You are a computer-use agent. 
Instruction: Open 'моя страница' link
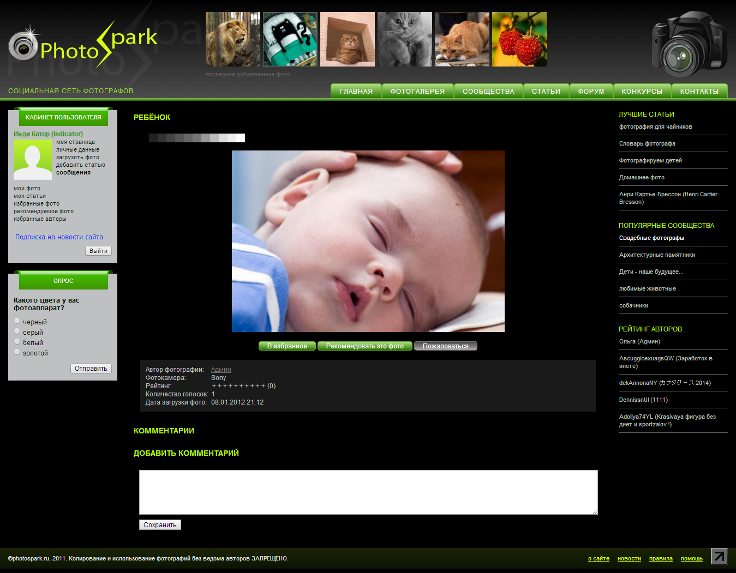(x=75, y=142)
